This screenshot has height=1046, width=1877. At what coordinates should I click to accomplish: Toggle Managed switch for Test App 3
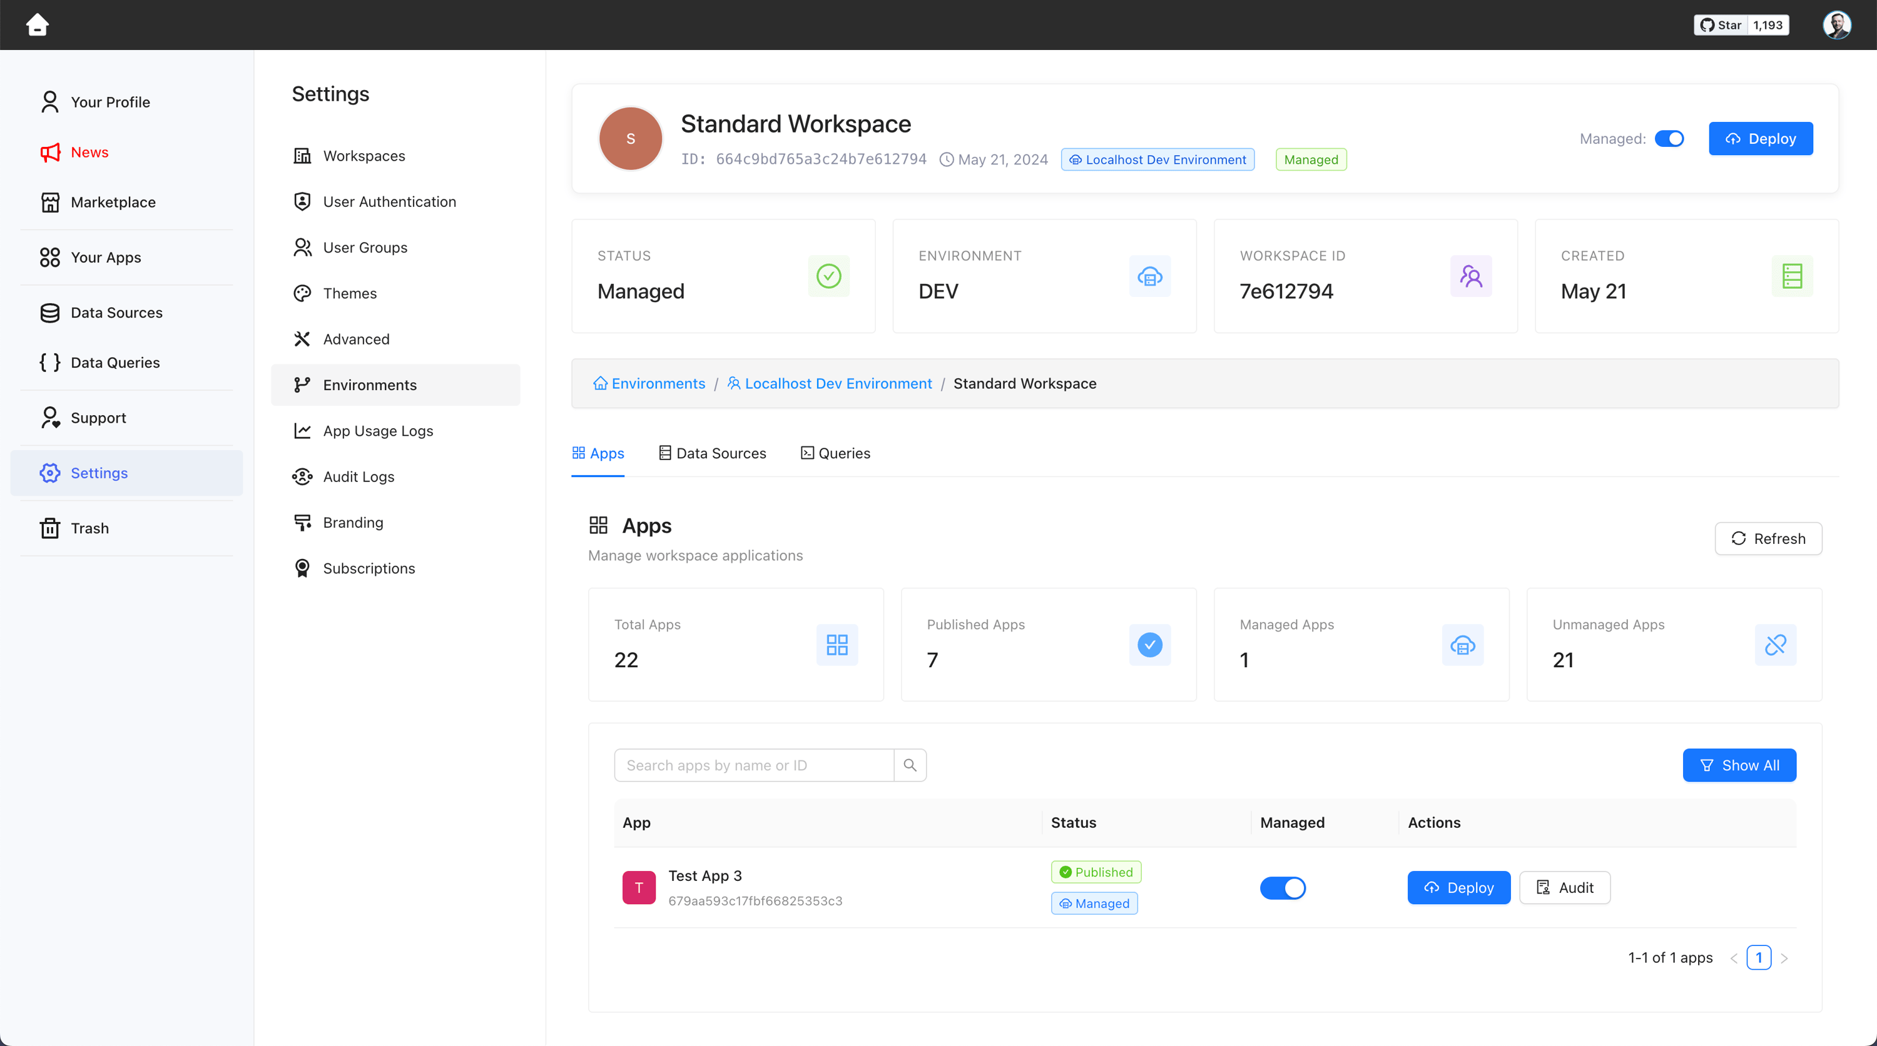1283,888
